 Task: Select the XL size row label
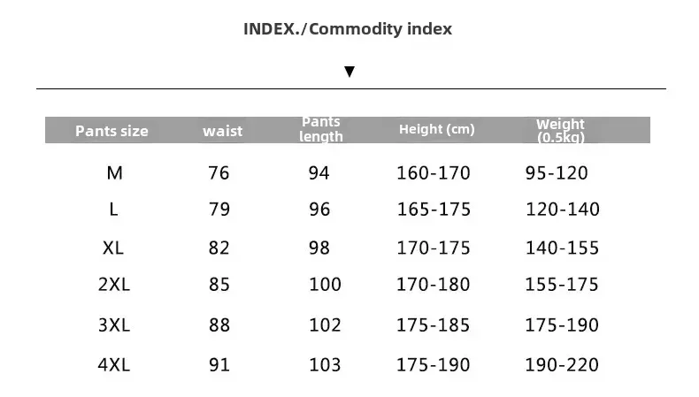113,248
